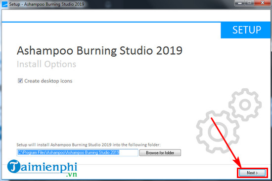Image resolution: width=272 pixels, height=181 pixels.
Task: Click the install folder path field
Action: point(77,152)
